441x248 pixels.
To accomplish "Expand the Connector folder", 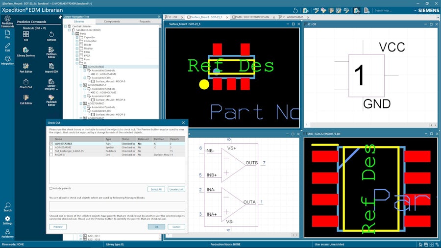I will click(77, 41).
